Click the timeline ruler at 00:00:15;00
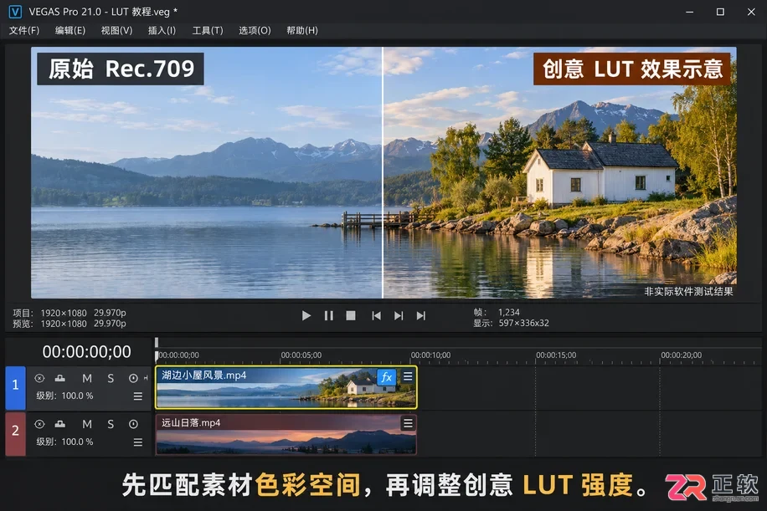Screen dimensions: 767x511 click(x=556, y=355)
